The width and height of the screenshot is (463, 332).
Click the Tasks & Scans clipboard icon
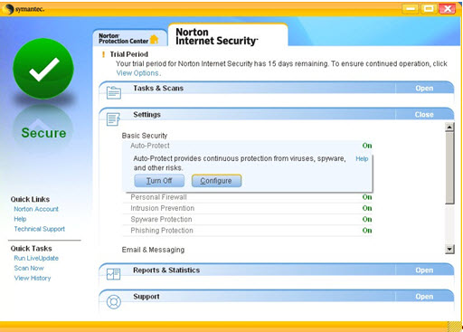point(114,92)
